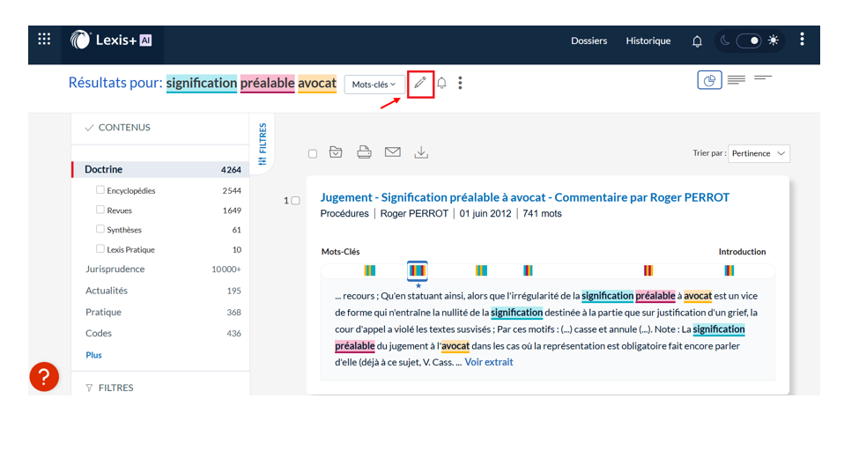Open Trier par Pertinence dropdown

[759, 153]
